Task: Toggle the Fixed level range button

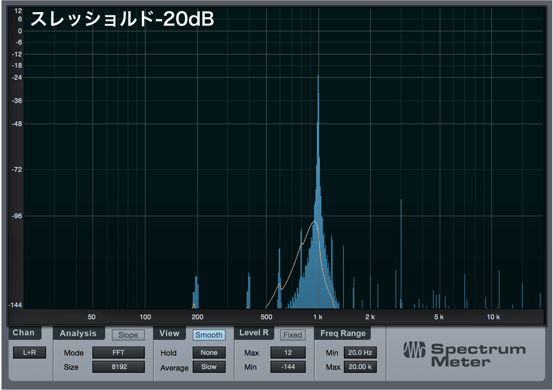Action: point(293,335)
